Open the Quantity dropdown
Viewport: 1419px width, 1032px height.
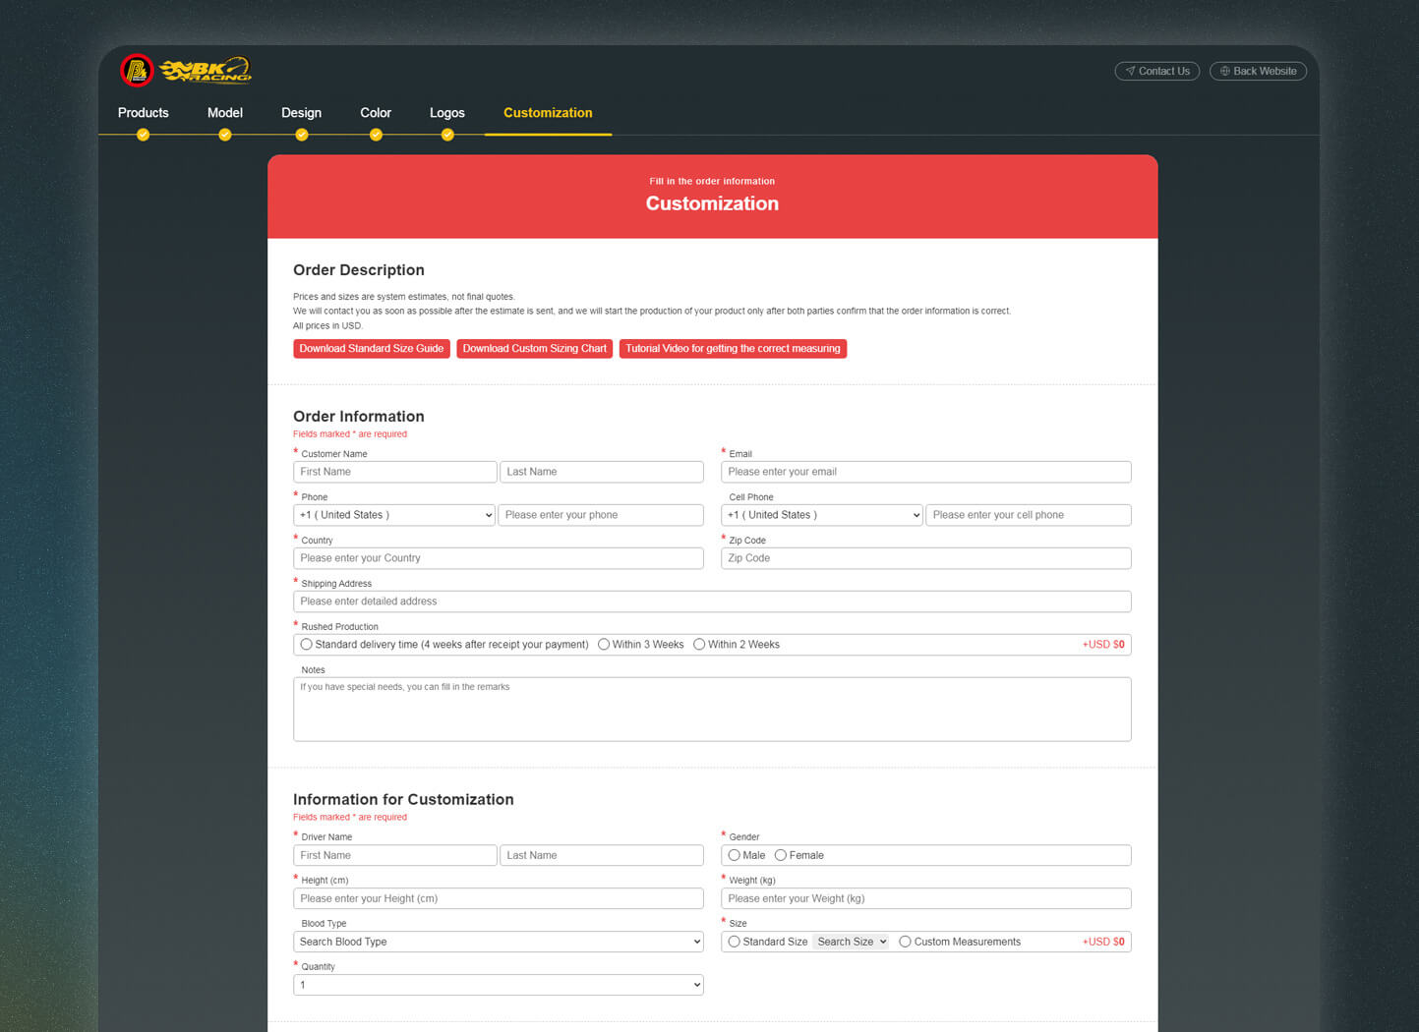498,985
